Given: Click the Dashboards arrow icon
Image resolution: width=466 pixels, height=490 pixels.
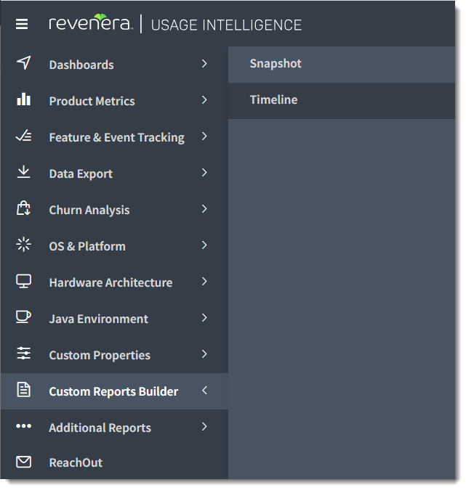Looking at the screenshot, I should [x=23, y=63].
